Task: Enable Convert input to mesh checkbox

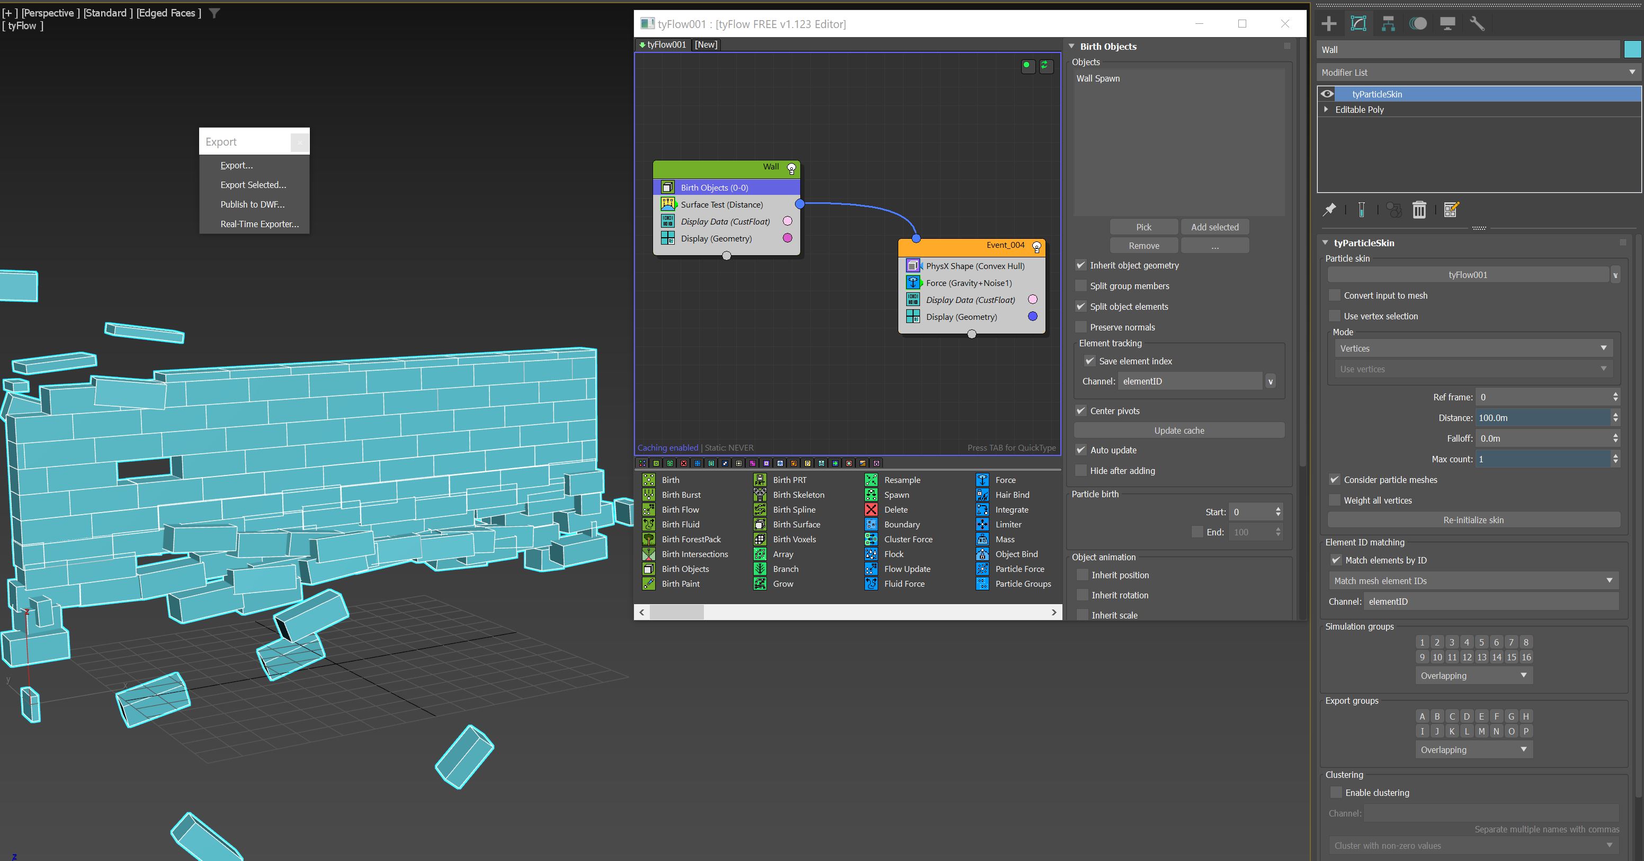Action: pos(1335,295)
